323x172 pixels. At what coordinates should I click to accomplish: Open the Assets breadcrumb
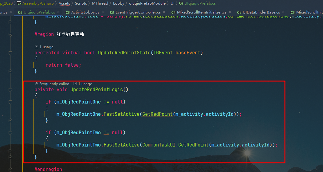[64, 3]
